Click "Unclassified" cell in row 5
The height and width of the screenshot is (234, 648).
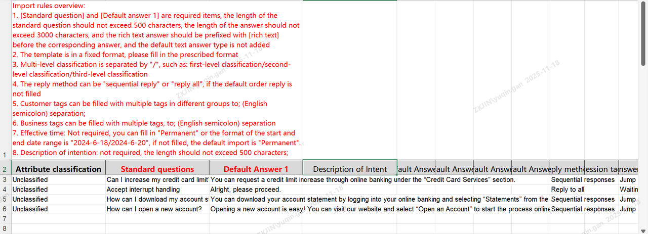tap(58, 199)
